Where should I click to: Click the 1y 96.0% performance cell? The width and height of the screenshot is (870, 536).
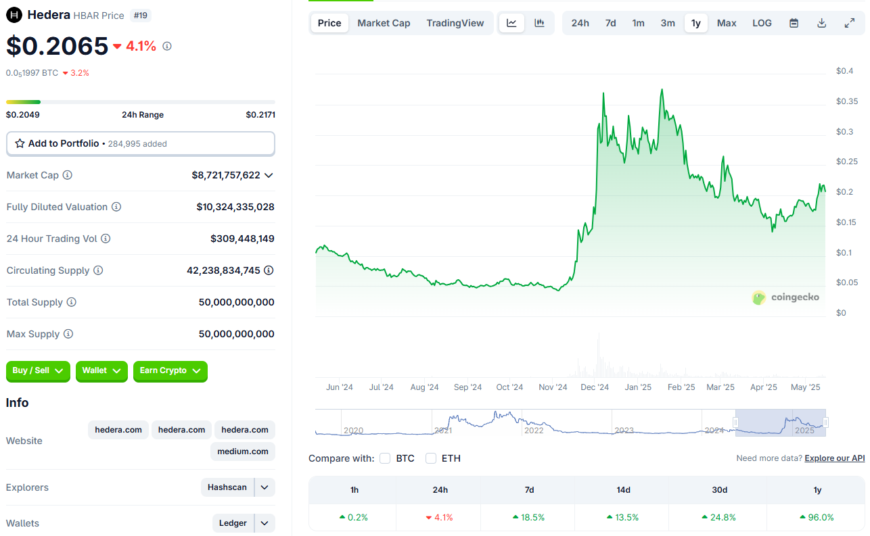coord(817,517)
